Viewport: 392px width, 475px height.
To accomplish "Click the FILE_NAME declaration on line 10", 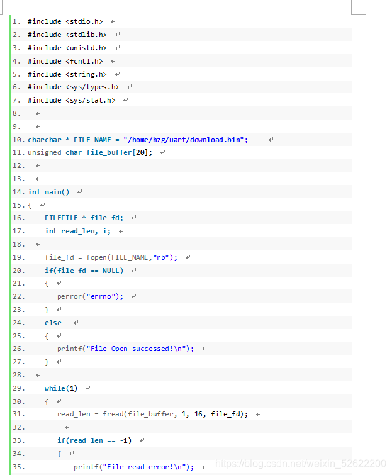I will 138,140.
